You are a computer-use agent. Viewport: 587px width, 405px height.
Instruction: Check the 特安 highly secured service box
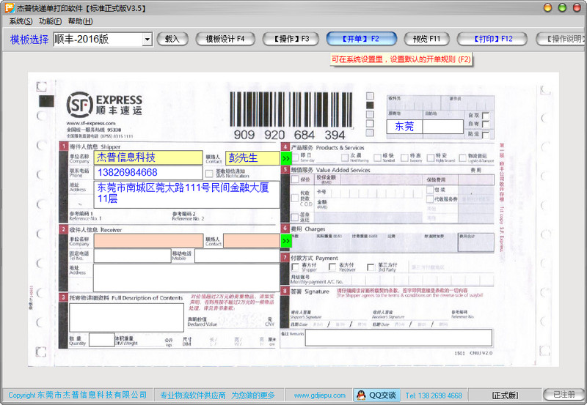pyautogui.click(x=431, y=157)
